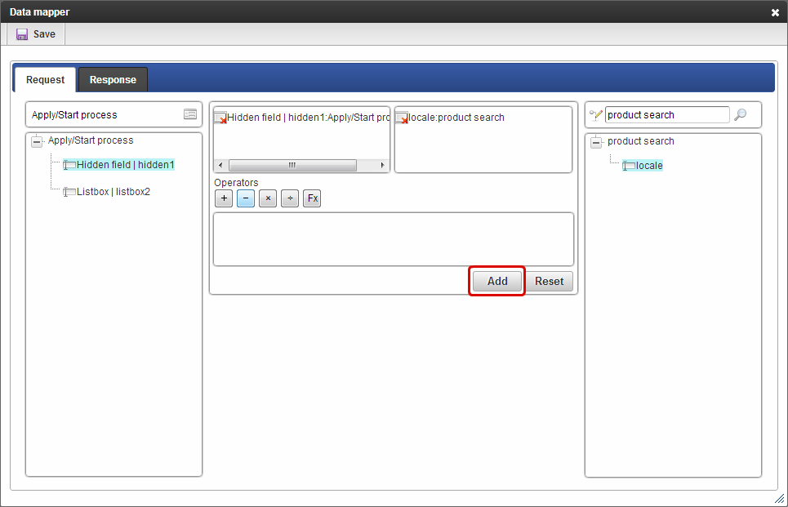Click the resize grip icon in the dialog corner
The height and width of the screenshot is (507, 788).
(x=780, y=499)
